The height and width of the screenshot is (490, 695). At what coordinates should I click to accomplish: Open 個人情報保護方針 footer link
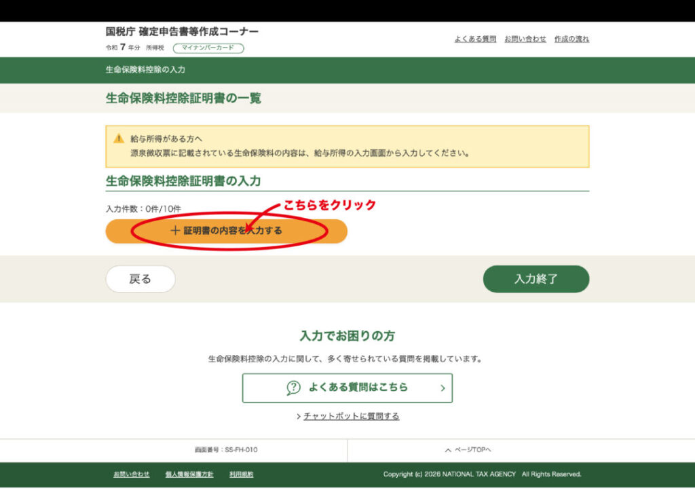tap(189, 474)
